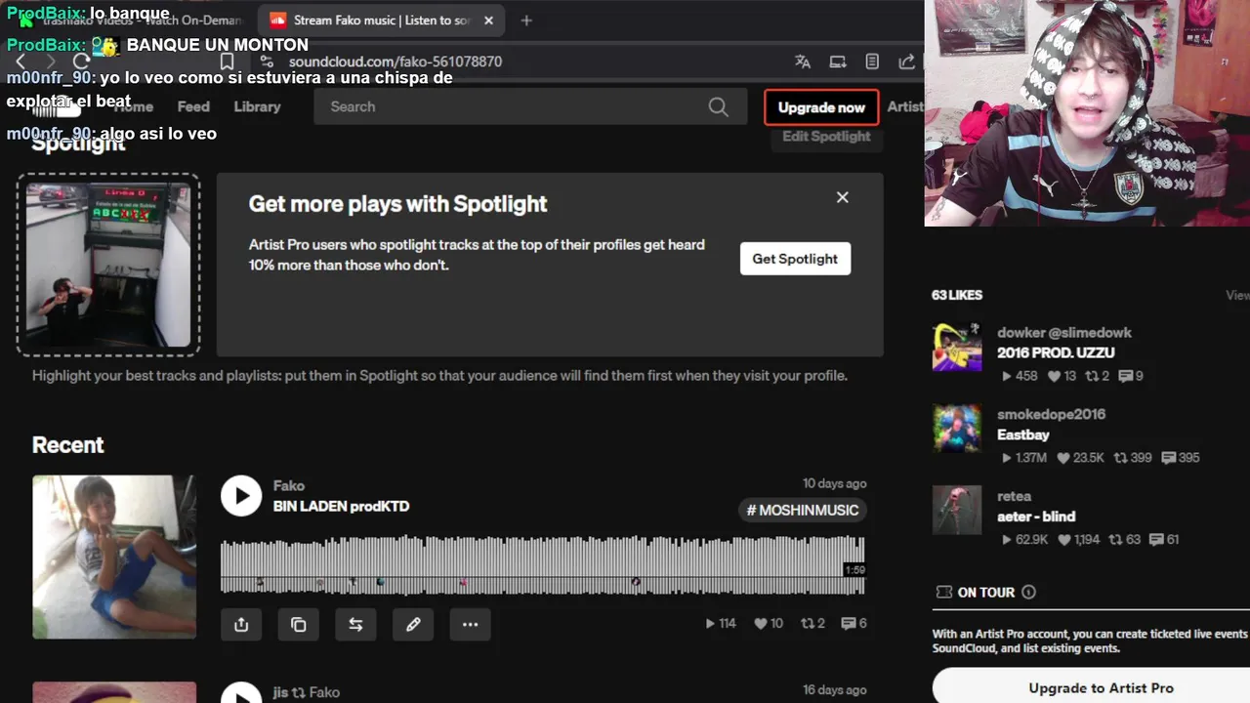Switch to the Stream Fako music tab
The height and width of the screenshot is (703, 1250).
[x=381, y=21]
